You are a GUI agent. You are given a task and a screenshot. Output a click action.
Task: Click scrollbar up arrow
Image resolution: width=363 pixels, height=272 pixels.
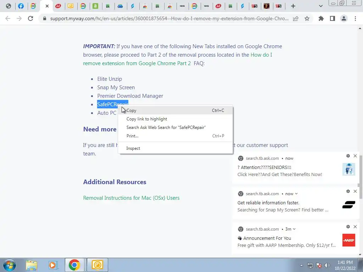point(360,29)
